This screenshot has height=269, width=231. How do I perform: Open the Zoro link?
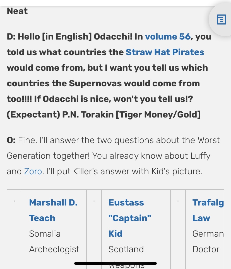coord(33,171)
